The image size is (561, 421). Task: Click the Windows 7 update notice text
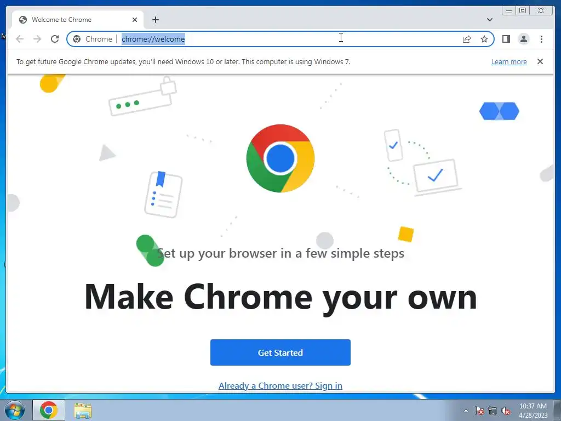tap(183, 61)
